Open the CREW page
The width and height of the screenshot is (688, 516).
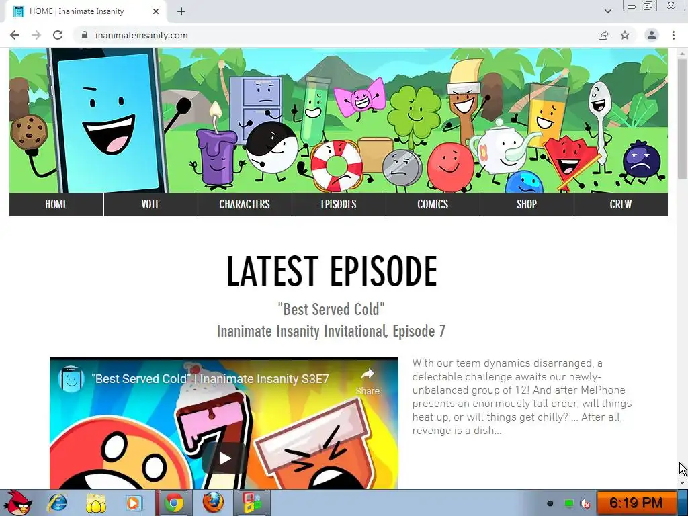(x=621, y=204)
